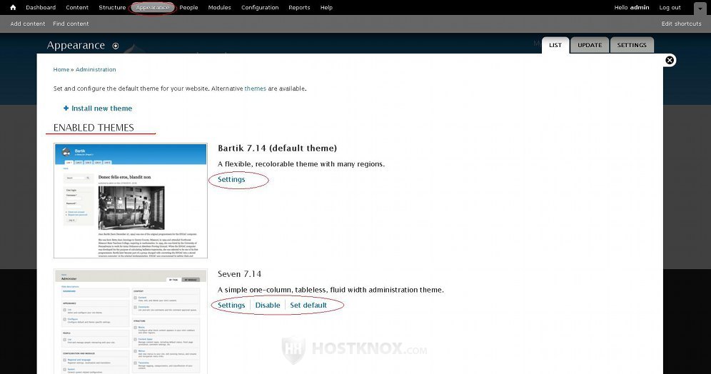Image resolution: width=711 pixels, height=374 pixels.
Task: Open Settings for Bartik theme
Action: (x=231, y=180)
